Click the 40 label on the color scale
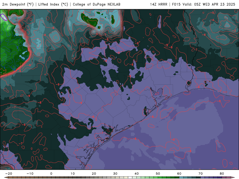 pyautogui.click(x=137, y=174)
